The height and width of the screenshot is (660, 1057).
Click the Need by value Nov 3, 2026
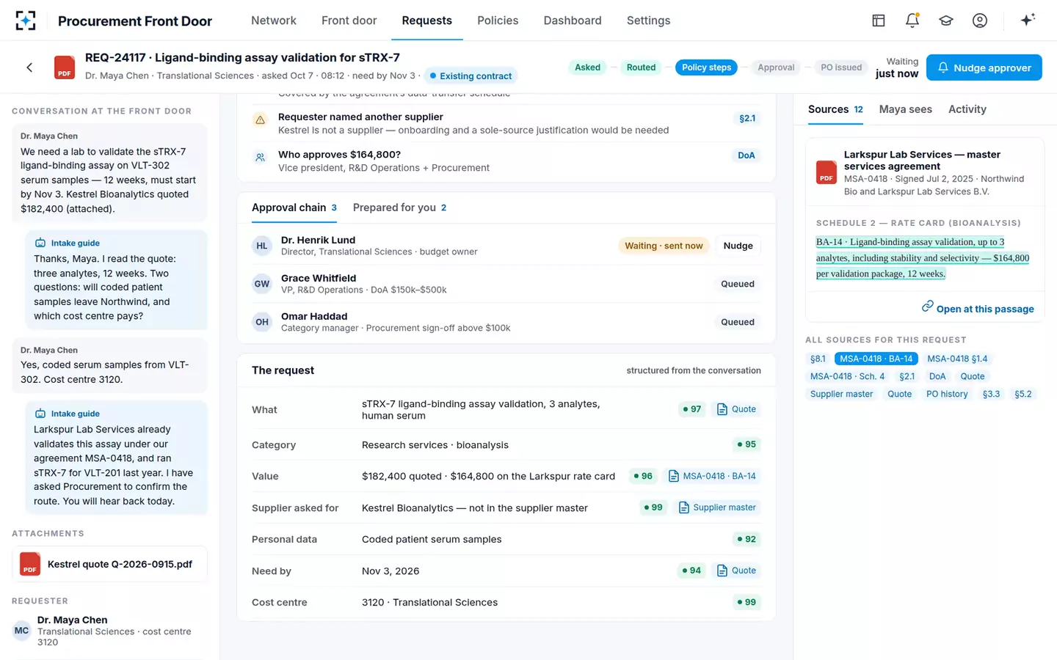click(x=391, y=571)
